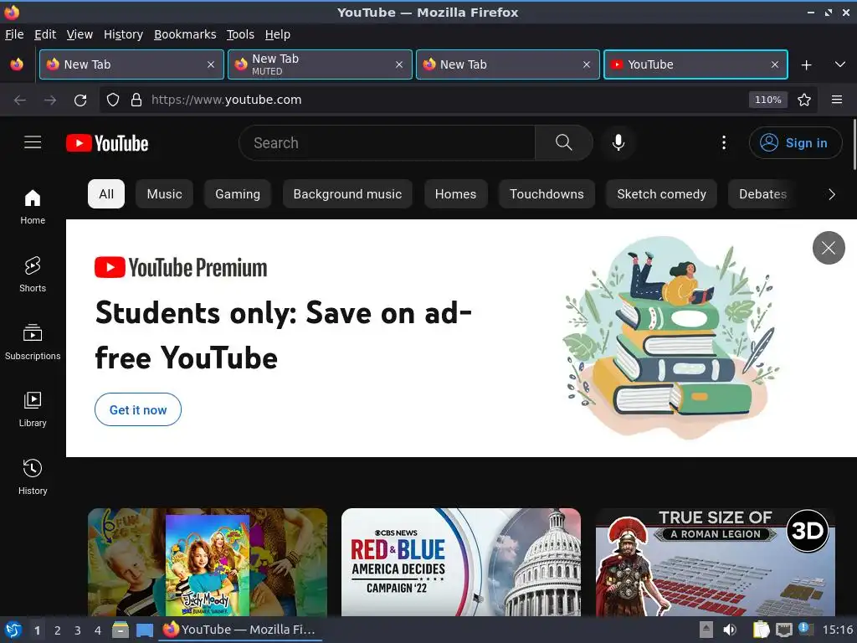This screenshot has height=643, width=857.
Task: Close the YouTube tab
Action: pyautogui.click(x=774, y=64)
